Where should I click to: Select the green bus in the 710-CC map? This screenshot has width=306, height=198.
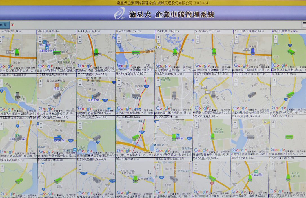[135, 179]
